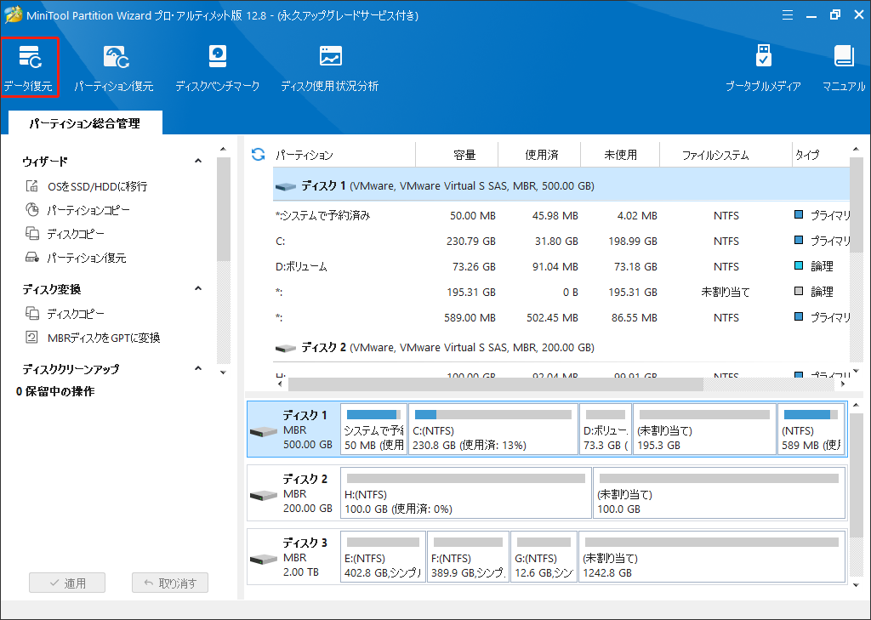Collapse the ウィザード section
The width and height of the screenshot is (871, 620).
(198, 161)
